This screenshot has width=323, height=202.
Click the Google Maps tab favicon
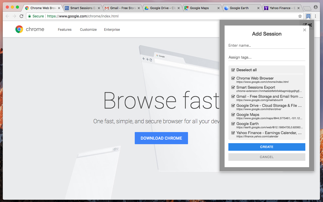[x=186, y=8]
